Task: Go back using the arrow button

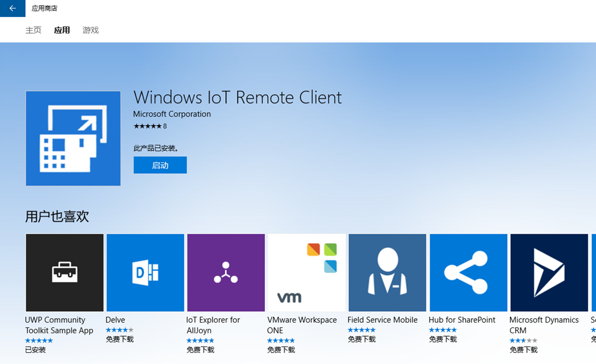Action: point(13,8)
